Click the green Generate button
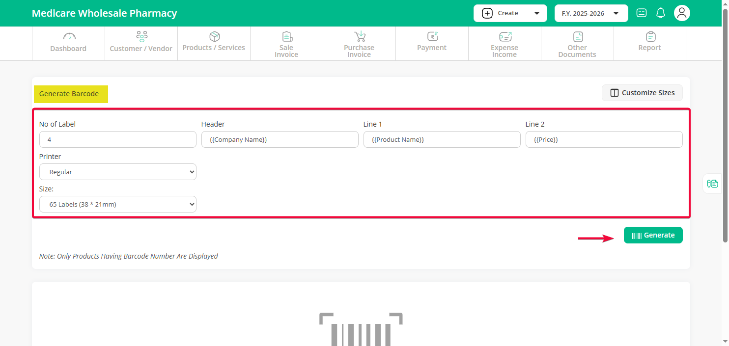 point(653,235)
